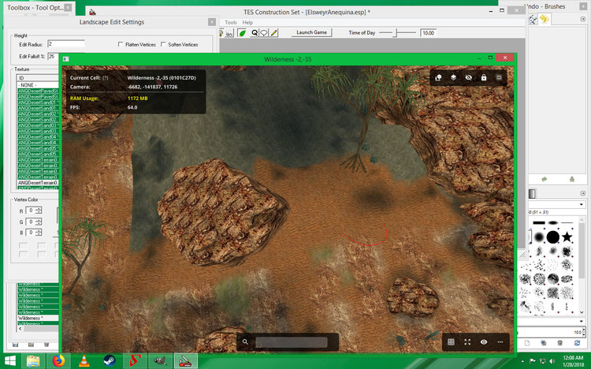This screenshot has width=591, height=369.
Task: Click the Undo history tab icon
Action: click(x=544, y=19)
